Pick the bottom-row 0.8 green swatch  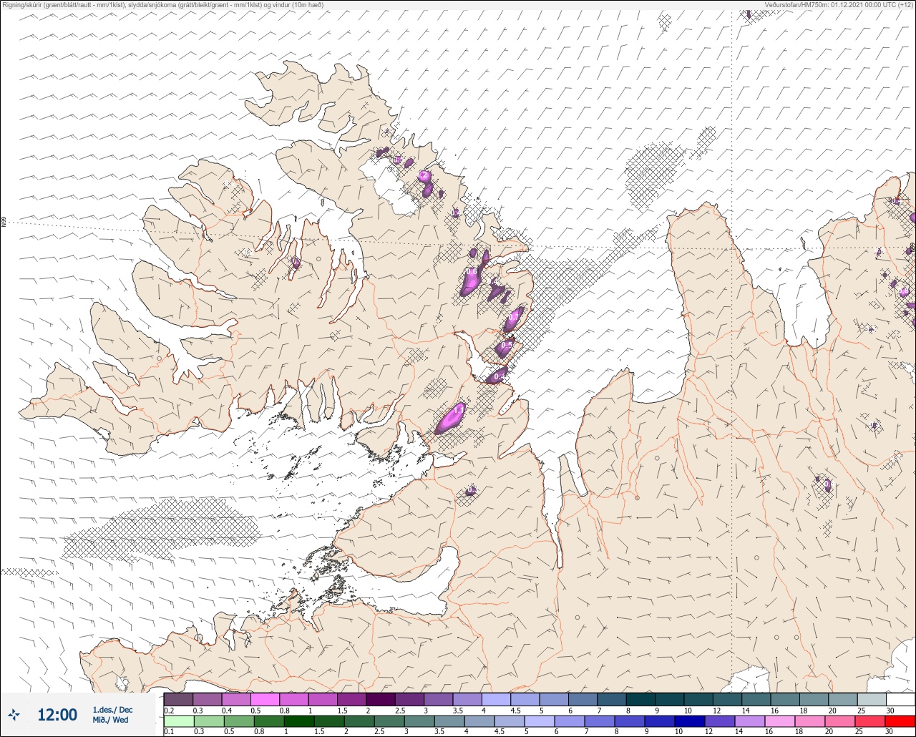point(269,721)
